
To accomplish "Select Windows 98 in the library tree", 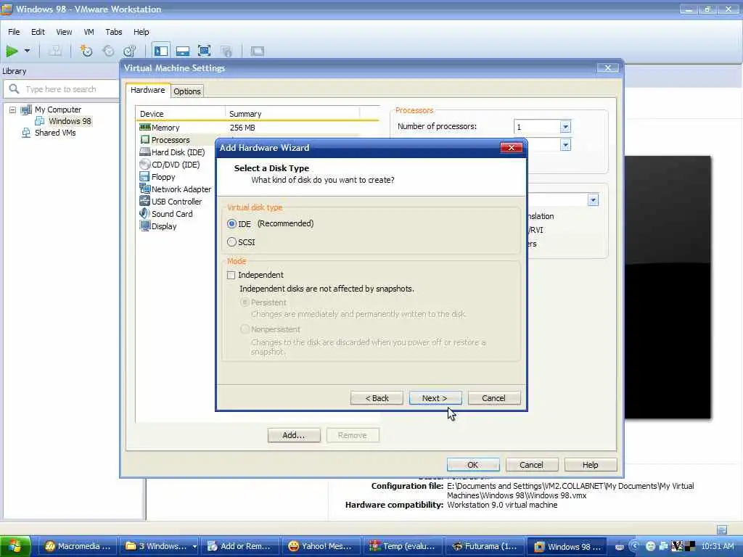I will point(70,121).
